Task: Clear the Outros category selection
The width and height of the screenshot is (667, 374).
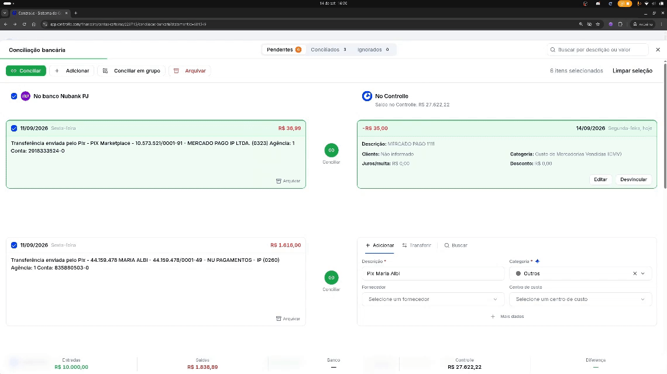Action: click(x=635, y=273)
